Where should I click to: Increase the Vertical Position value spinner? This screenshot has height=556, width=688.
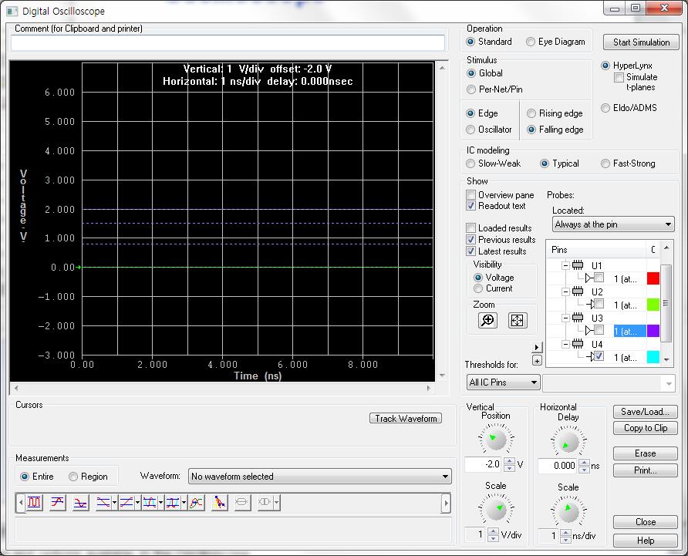[x=509, y=461]
